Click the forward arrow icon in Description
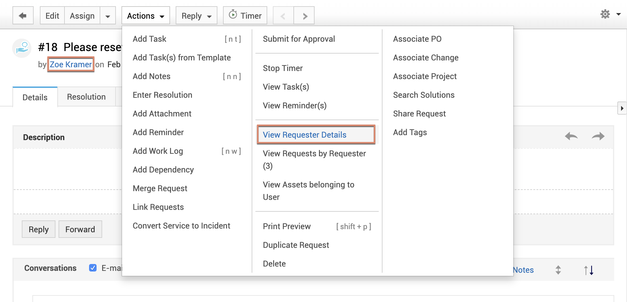The height and width of the screenshot is (302, 627). tap(598, 136)
